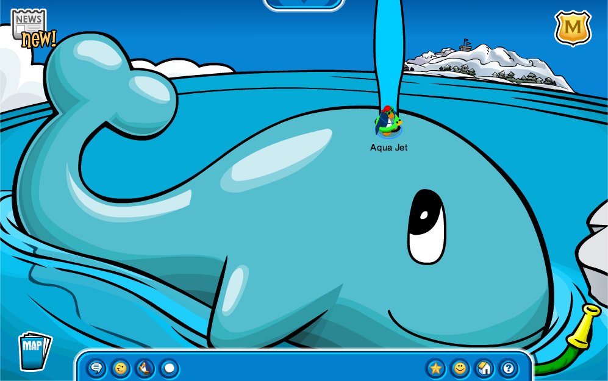Click the whale's eye
608x381 pixels.
click(x=427, y=227)
